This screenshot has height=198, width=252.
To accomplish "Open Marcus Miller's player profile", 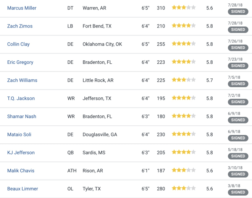I will (x=22, y=8).
